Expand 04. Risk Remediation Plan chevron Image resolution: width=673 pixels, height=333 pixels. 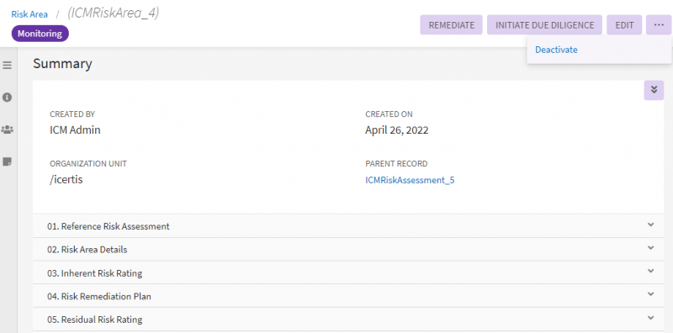(650, 294)
